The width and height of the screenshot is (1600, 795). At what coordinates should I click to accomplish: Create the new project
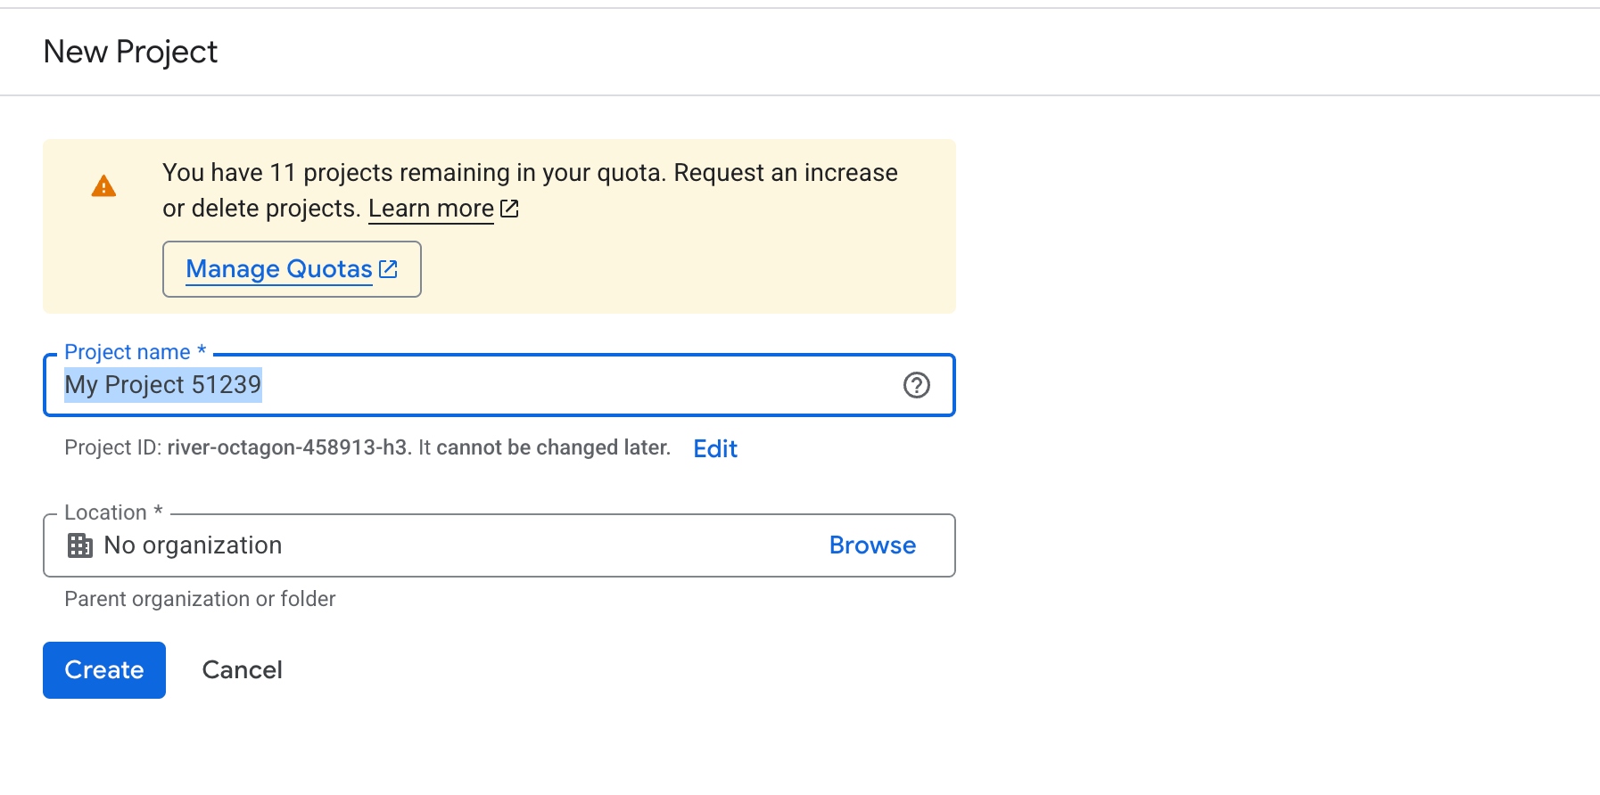click(x=104, y=670)
